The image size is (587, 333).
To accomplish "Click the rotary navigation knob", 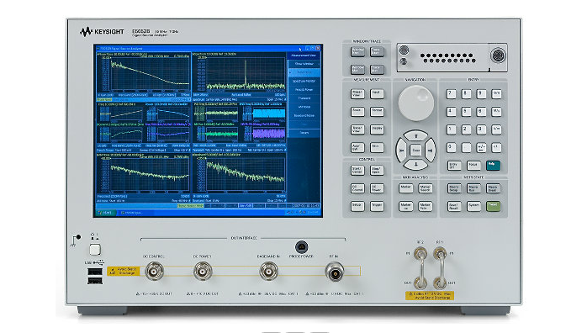I will pos(416,103).
